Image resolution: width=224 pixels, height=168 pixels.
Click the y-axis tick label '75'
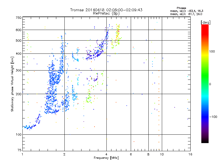pyautogui.click(x=20, y=150)
